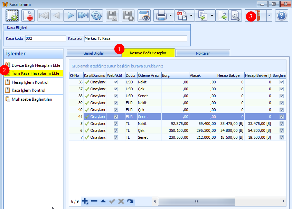Sort by the KHNo column header
The width and height of the screenshot is (292, 209).
pyautogui.click(x=76, y=75)
